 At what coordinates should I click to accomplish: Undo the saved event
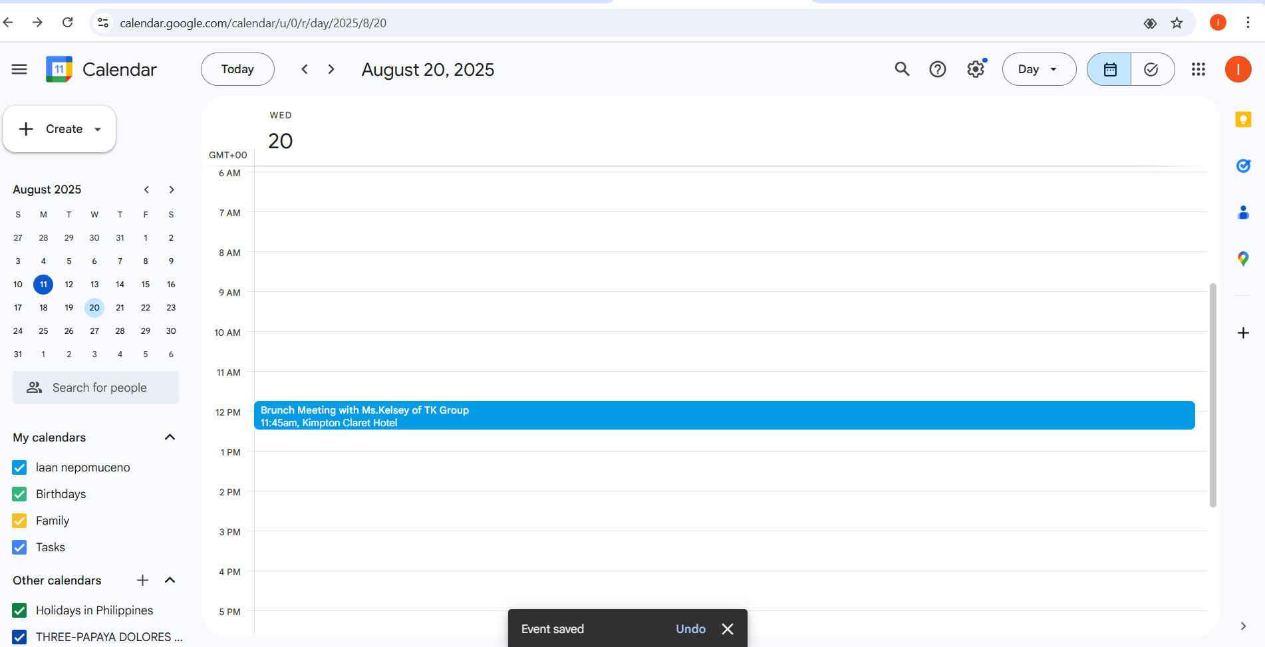[690, 629]
